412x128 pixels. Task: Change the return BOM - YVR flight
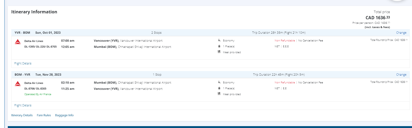[401, 75]
